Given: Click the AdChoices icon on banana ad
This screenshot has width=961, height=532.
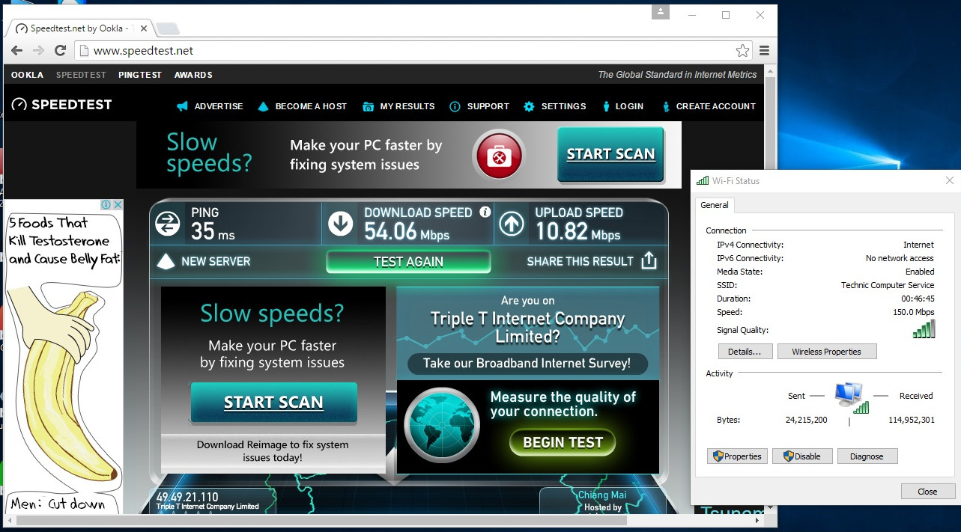Looking at the screenshot, I should [x=106, y=205].
